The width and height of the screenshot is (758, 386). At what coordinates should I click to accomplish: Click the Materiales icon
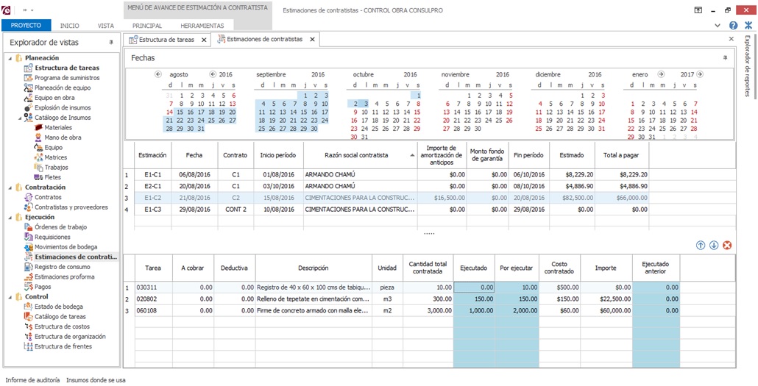tap(38, 127)
